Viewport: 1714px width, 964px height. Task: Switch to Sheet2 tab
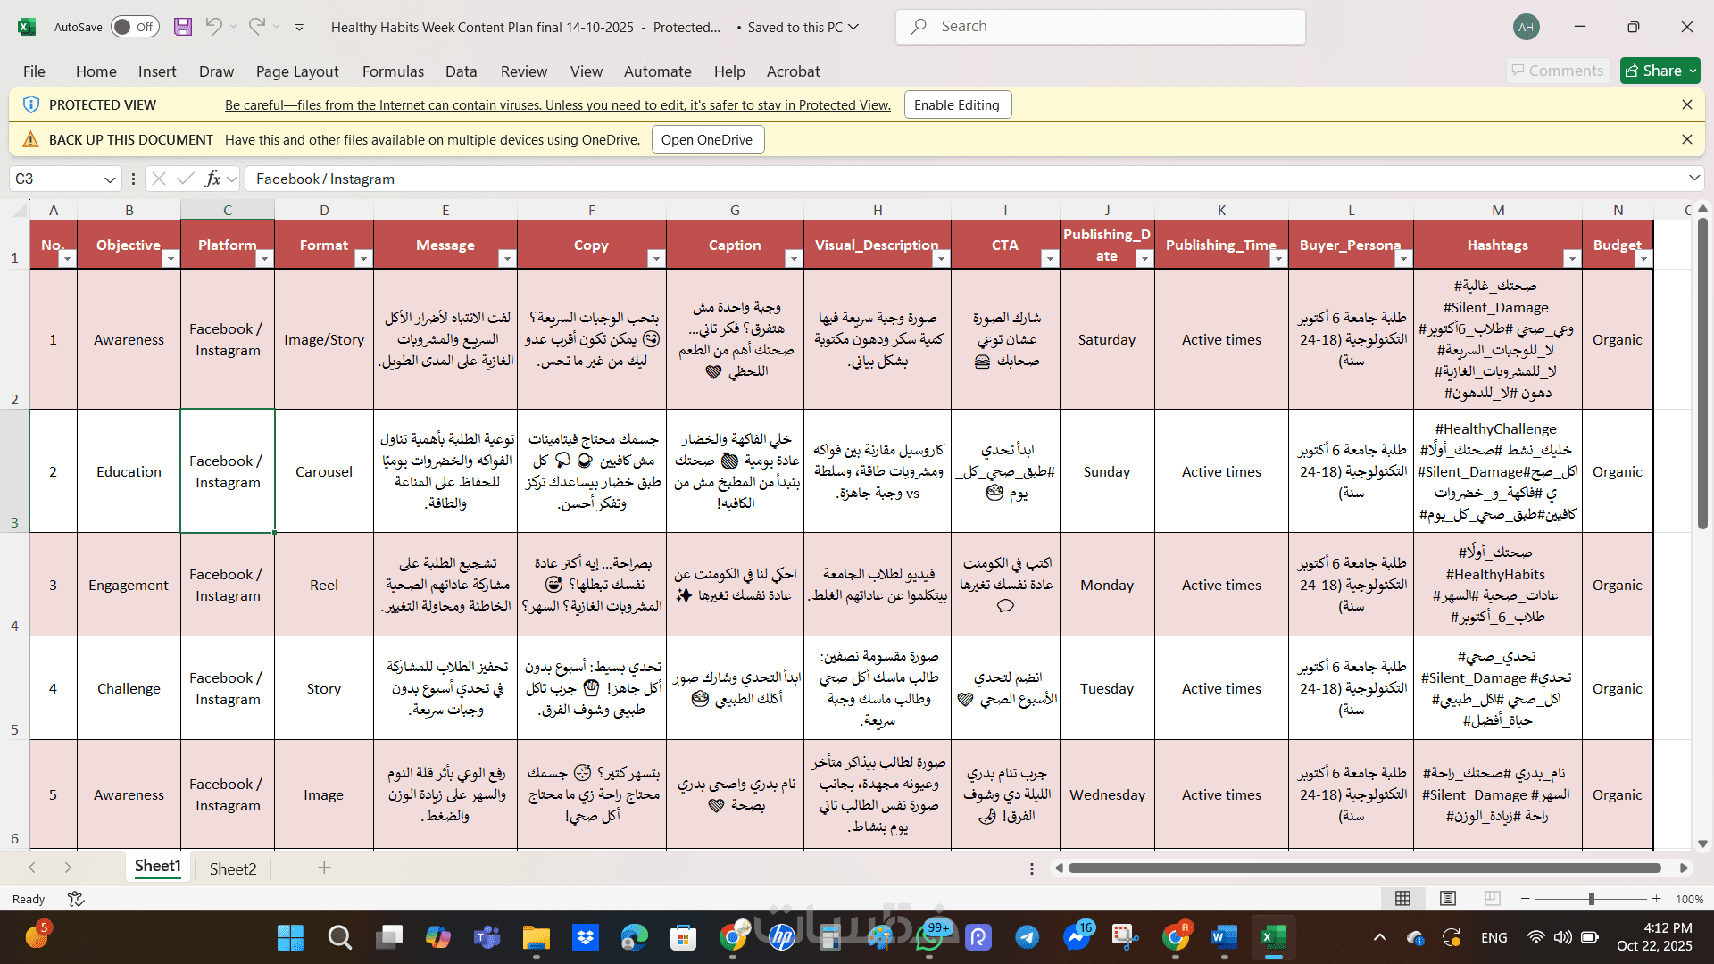(x=233, y=868)
